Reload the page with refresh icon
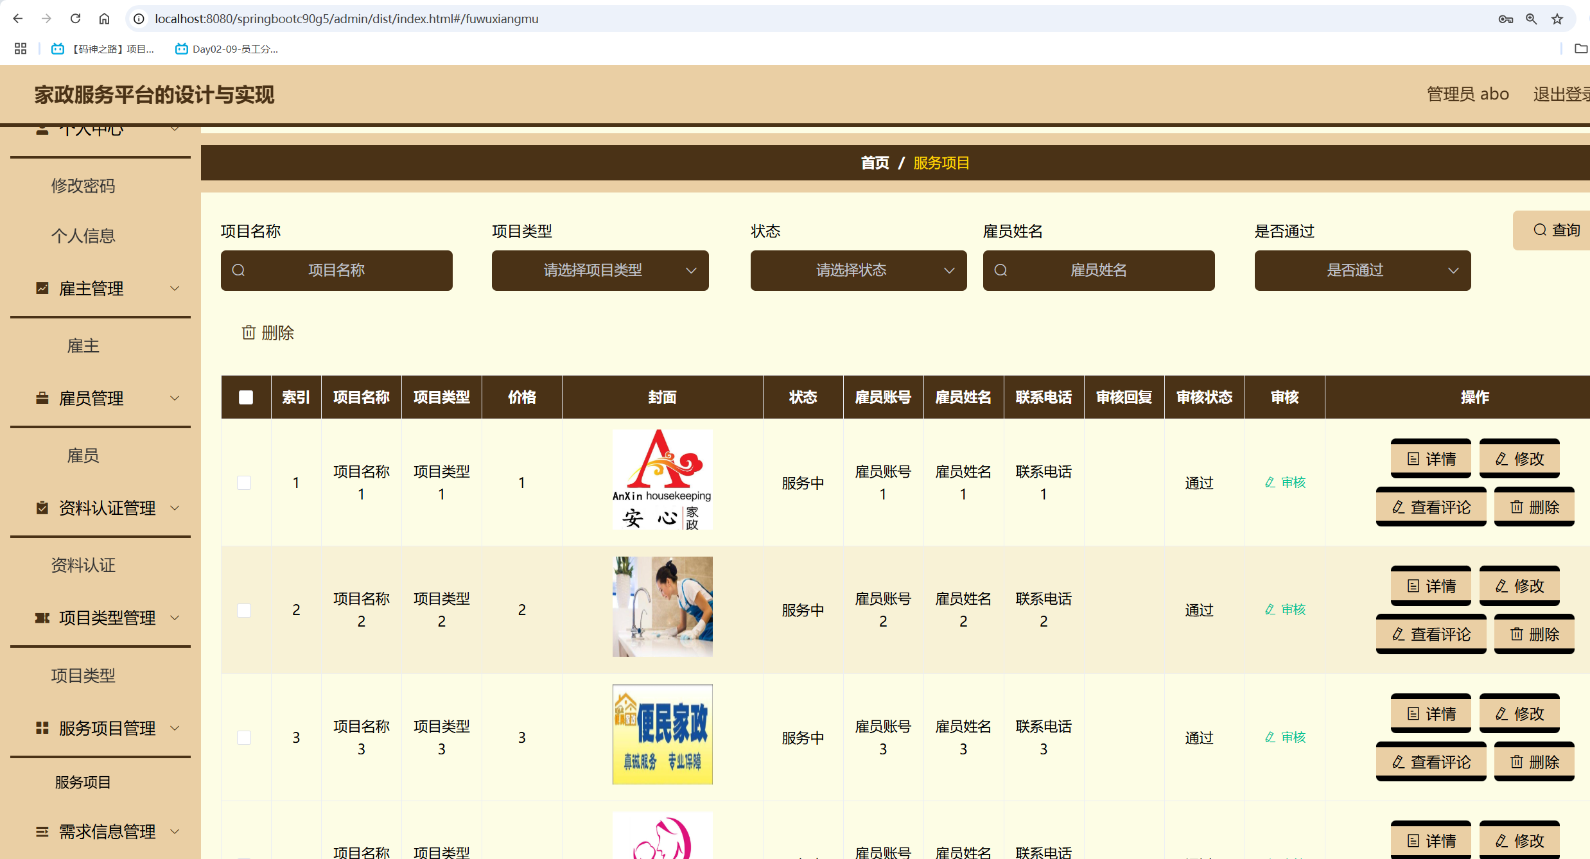The image size is (1590, 859). pos(75,19)
